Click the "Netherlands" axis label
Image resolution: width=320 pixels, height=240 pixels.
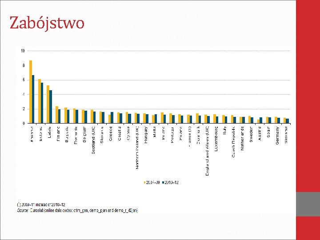pos(242,139)
